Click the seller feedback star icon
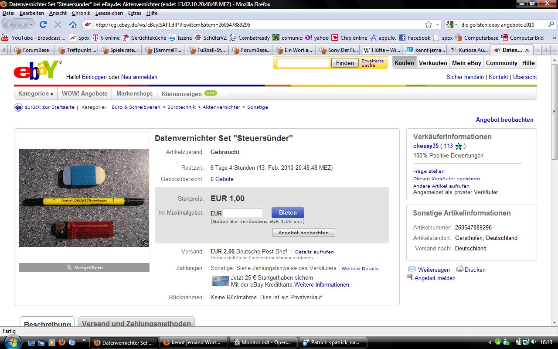The height and width of the screenshot is (349, 558). tap(459, 147)
